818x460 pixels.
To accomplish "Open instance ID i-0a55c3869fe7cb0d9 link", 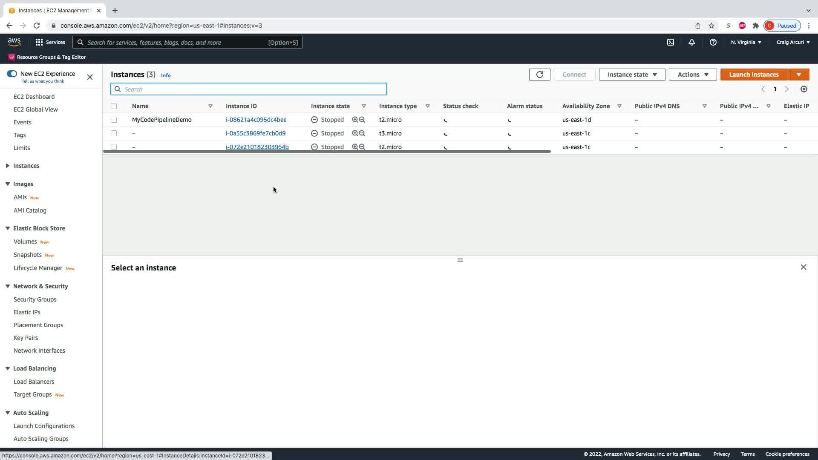I will pos(256,133).
